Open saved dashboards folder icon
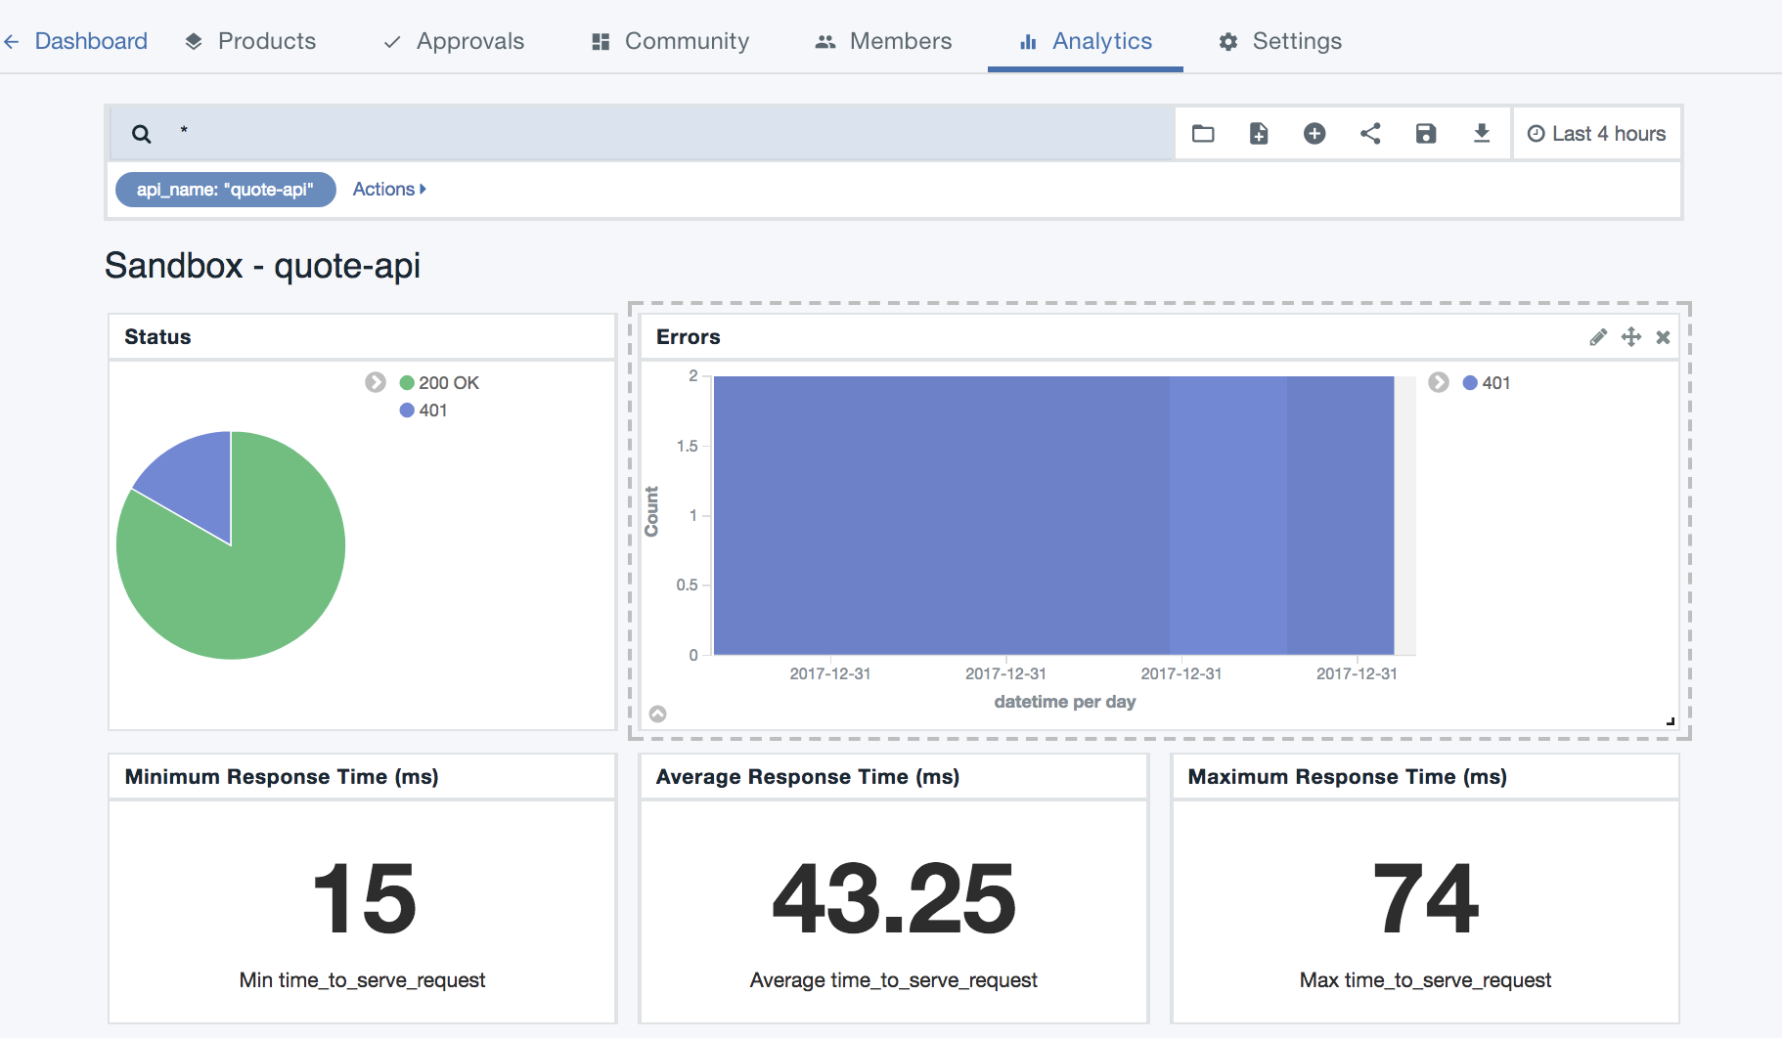 (1203, 134)
